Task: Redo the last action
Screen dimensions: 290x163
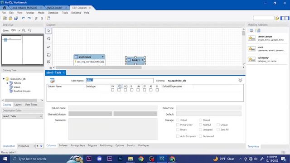Action: tap(29, 18)
